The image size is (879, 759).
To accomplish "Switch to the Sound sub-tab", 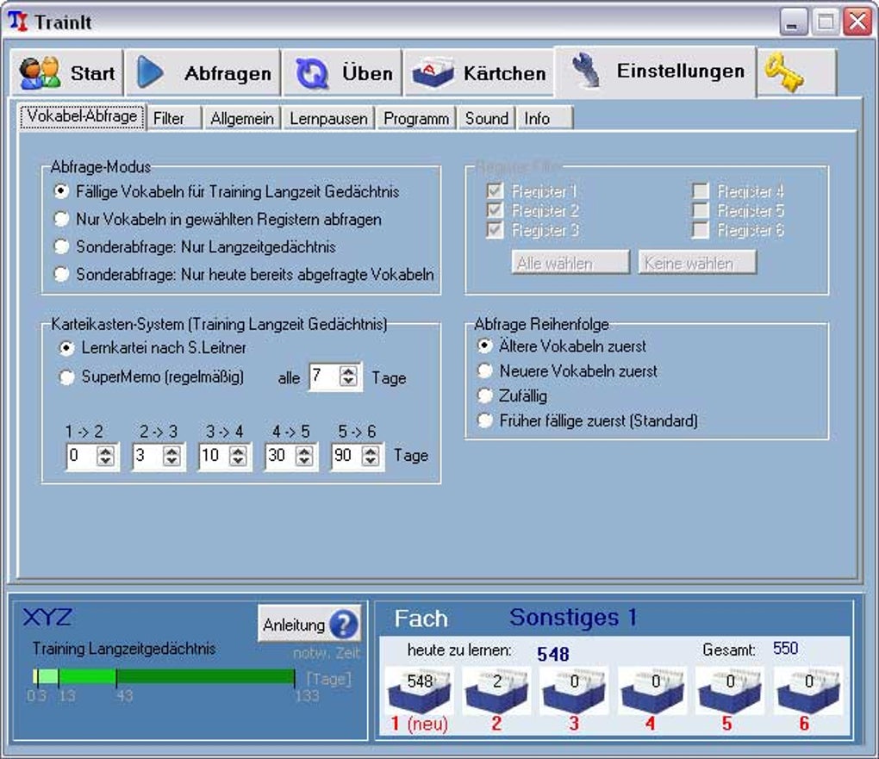I will tap(487, 118).
